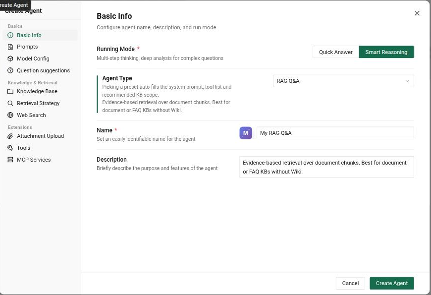Click the 'Knowledge & Retrieval' group header
The width and height of the screenshot is (431, 295).
point(32,83)
